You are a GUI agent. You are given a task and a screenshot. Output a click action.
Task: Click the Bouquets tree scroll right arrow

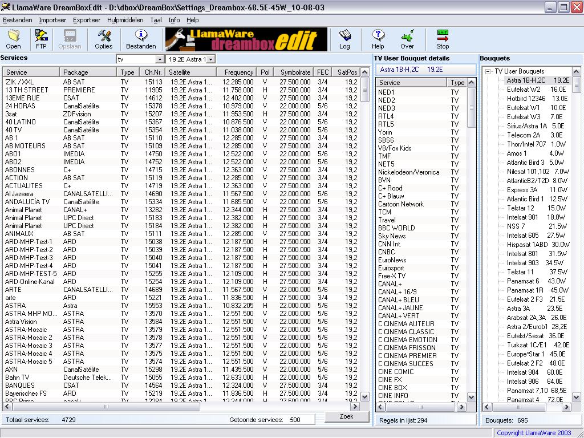(x=566, y=407)
